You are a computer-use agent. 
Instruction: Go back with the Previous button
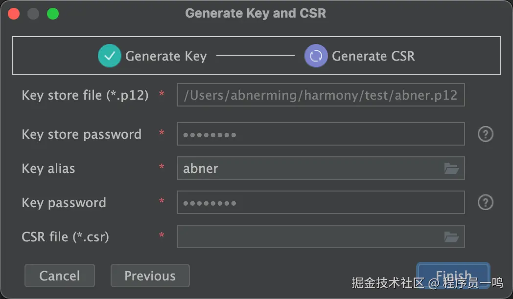coord(150,276)
